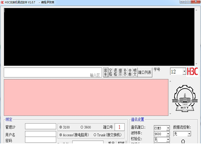This screenshot has width=201, height=149.
Task: Click the 回车 (Enter) button
Action: coord(106,72)
